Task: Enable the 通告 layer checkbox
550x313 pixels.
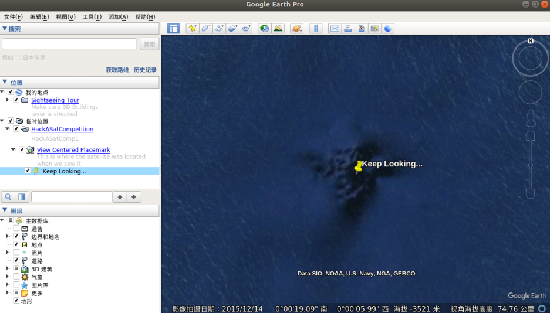Action: 16,228
